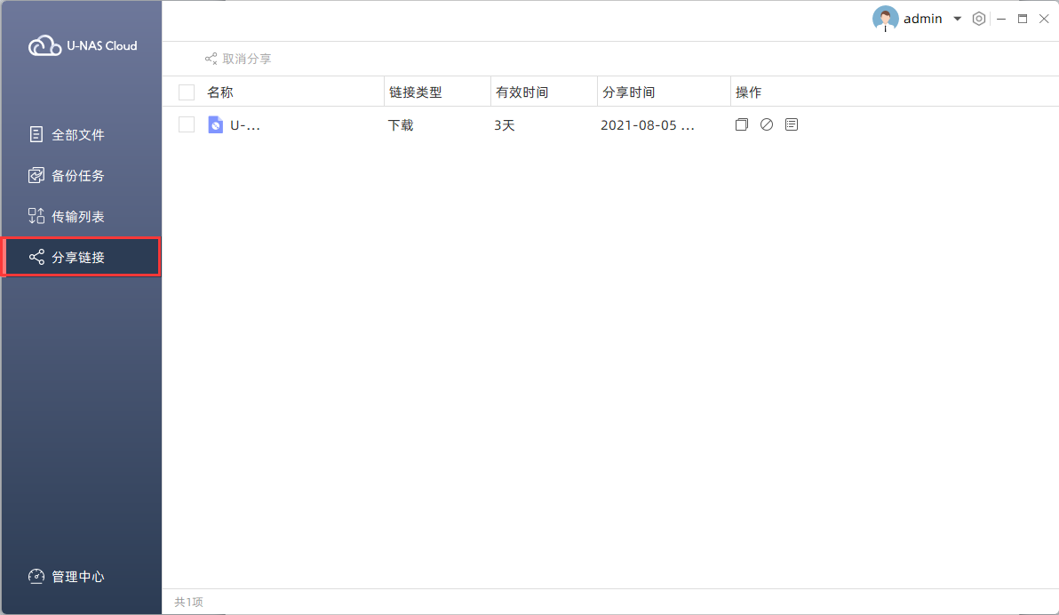The image size is (1059, 615).
Task: Check the box for the U-... file row
Action: pyautogui.click(x=187, y=124)
